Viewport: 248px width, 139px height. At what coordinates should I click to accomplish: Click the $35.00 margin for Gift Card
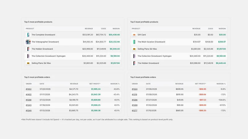[222, 35]
